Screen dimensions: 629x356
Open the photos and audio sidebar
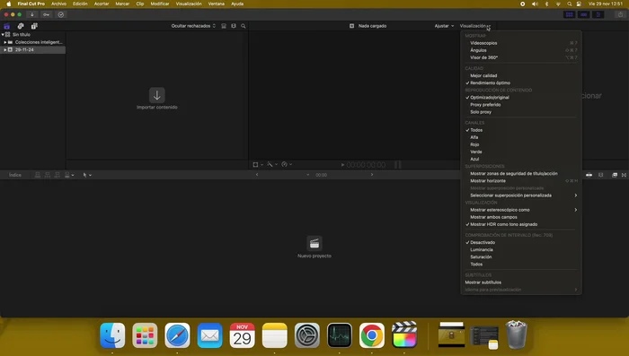pos(21,26)
